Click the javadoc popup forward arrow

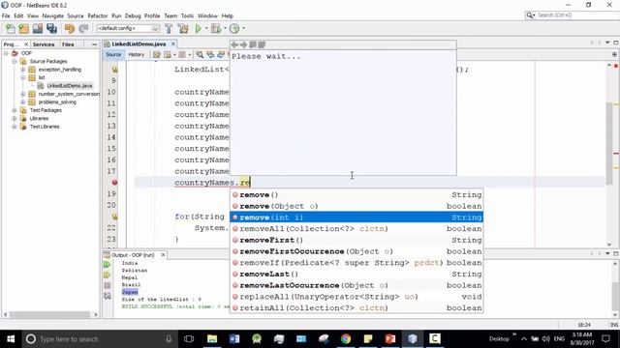(x=243, y=44)
